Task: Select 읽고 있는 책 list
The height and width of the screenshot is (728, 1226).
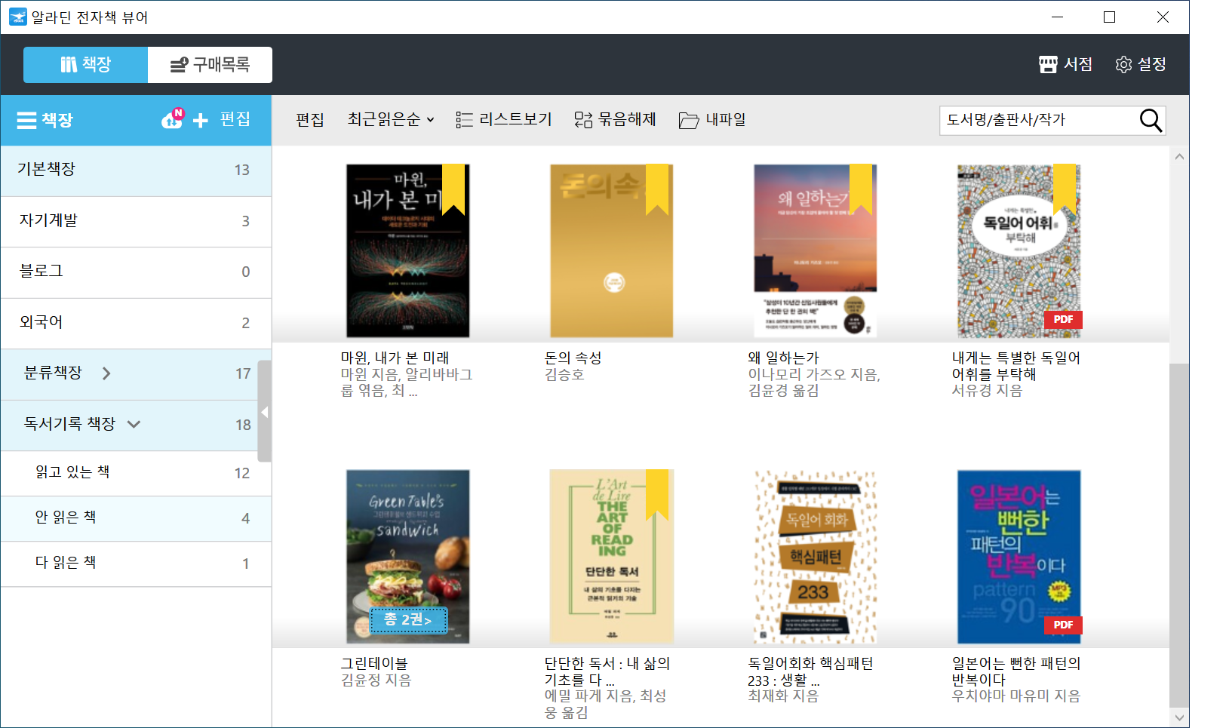Action: point(136,474)
